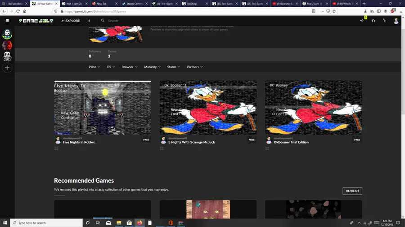Click Windows icon under OkBoomer Fnaf Edition
The height and width of the screenshot is (227, 405).
[267, 148]
